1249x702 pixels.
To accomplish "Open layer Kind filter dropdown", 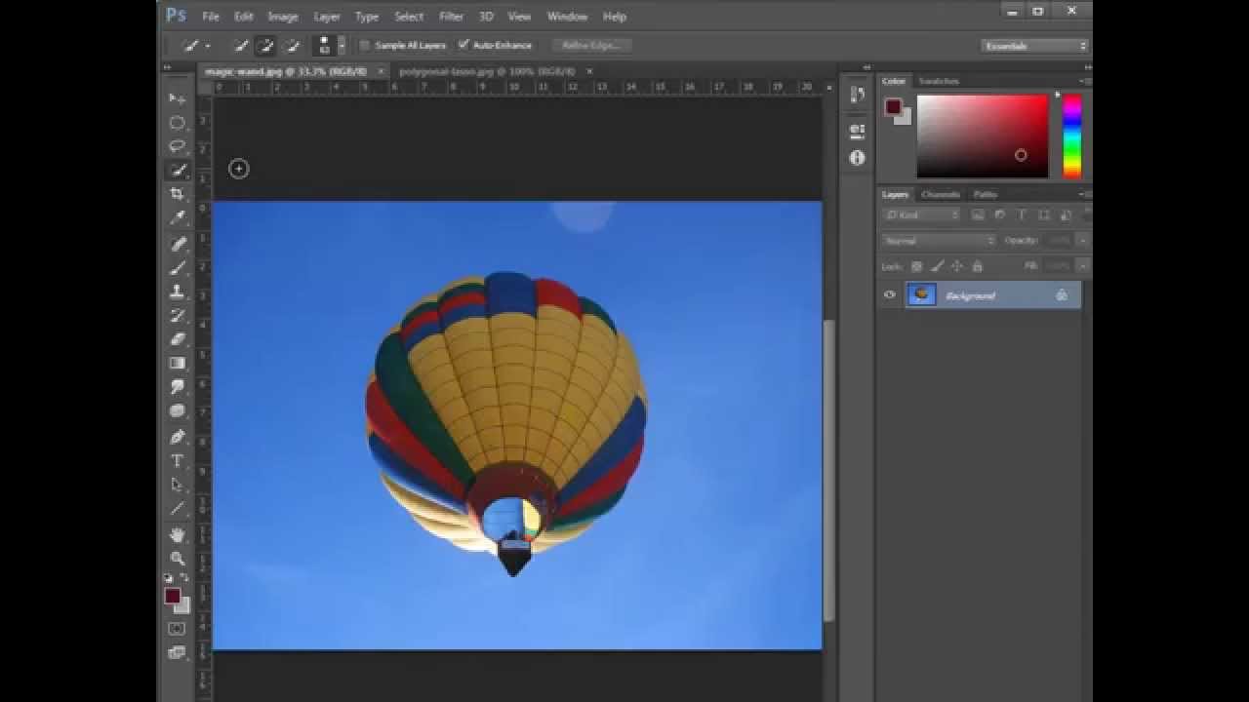I will pyautogui.click(x=922, y=214).
